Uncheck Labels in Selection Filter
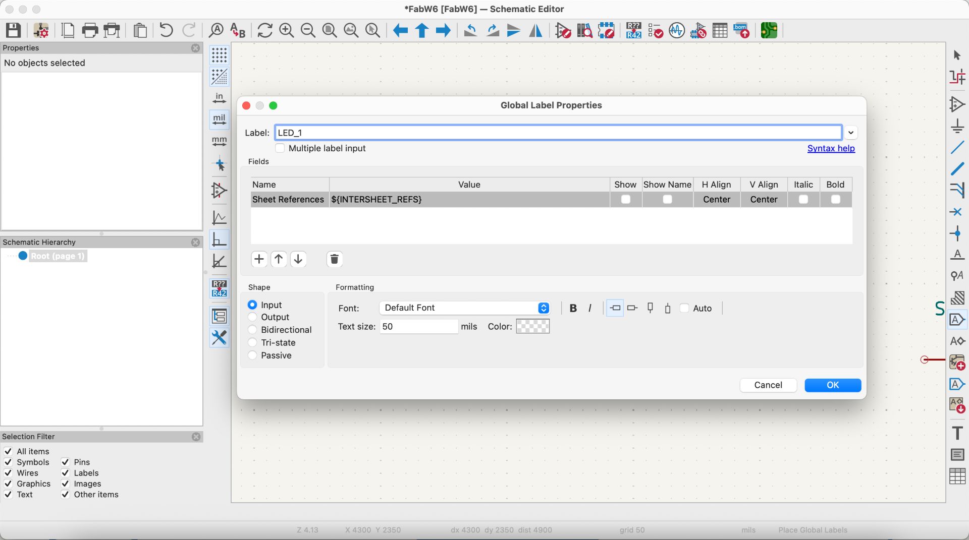The width and height of the screenshot is (969, 540). tap(65, 473)
